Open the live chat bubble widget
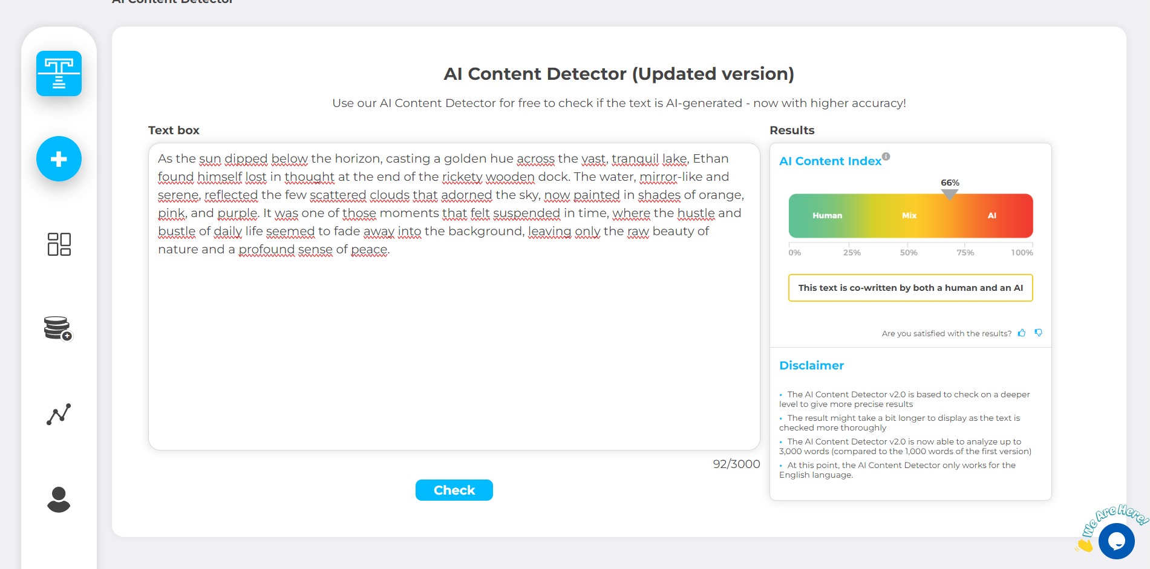 pos(1116,541)
